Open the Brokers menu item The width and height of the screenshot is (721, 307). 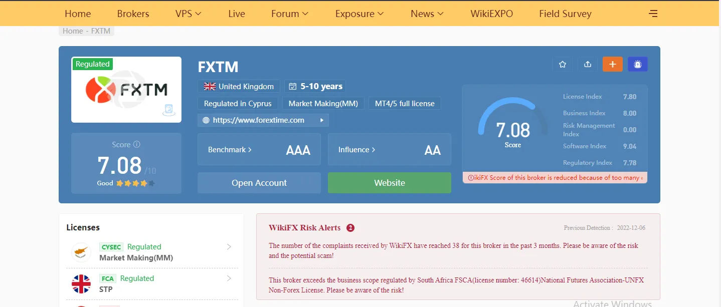click(x=133, y=14)
